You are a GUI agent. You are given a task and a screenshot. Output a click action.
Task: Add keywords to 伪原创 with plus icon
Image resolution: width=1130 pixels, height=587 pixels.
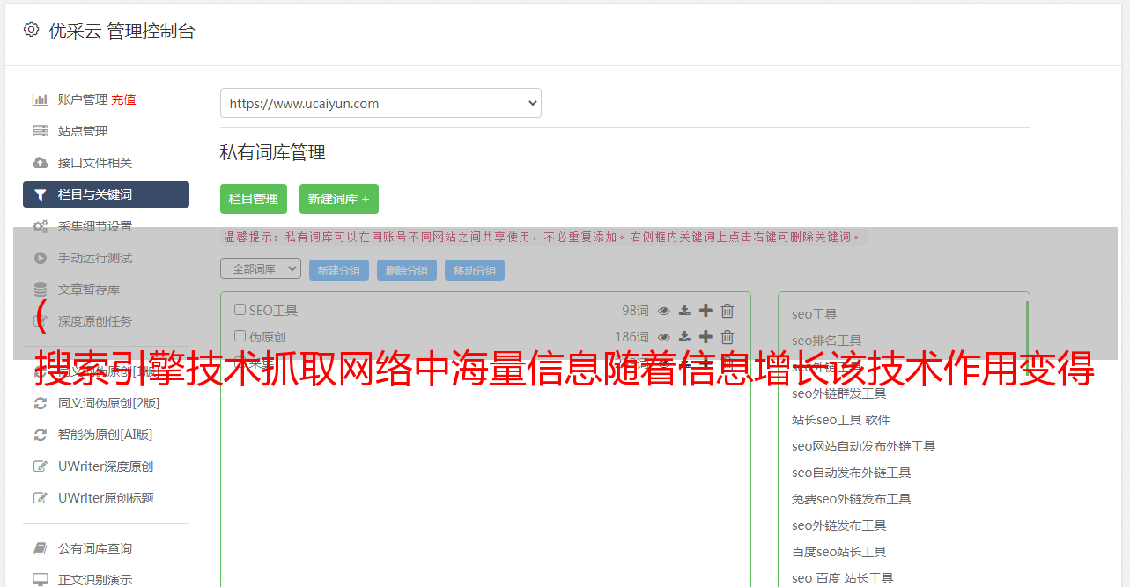pyautogui.click(x=705, y=337)
